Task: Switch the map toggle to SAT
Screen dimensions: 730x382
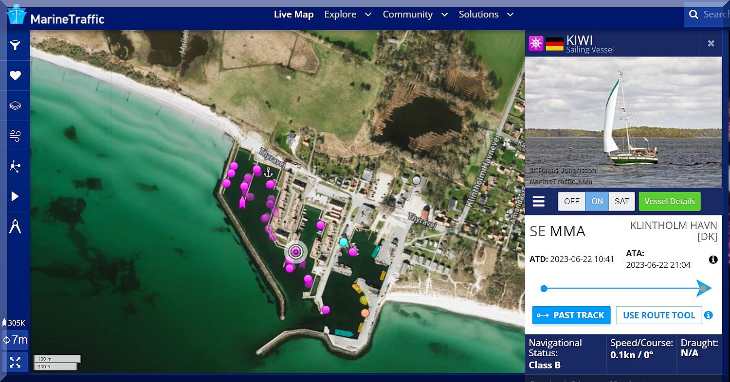Action: (621, 202)
